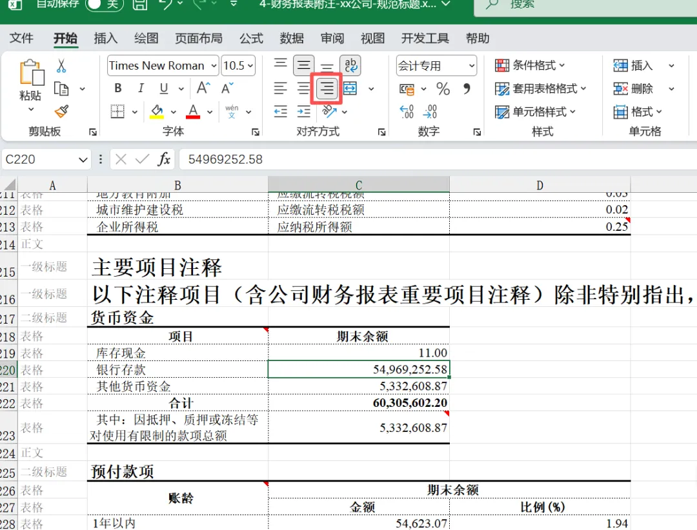Toggle Bold formatting
This screenshot has width=697, height=530.
(x=118, y=88)
